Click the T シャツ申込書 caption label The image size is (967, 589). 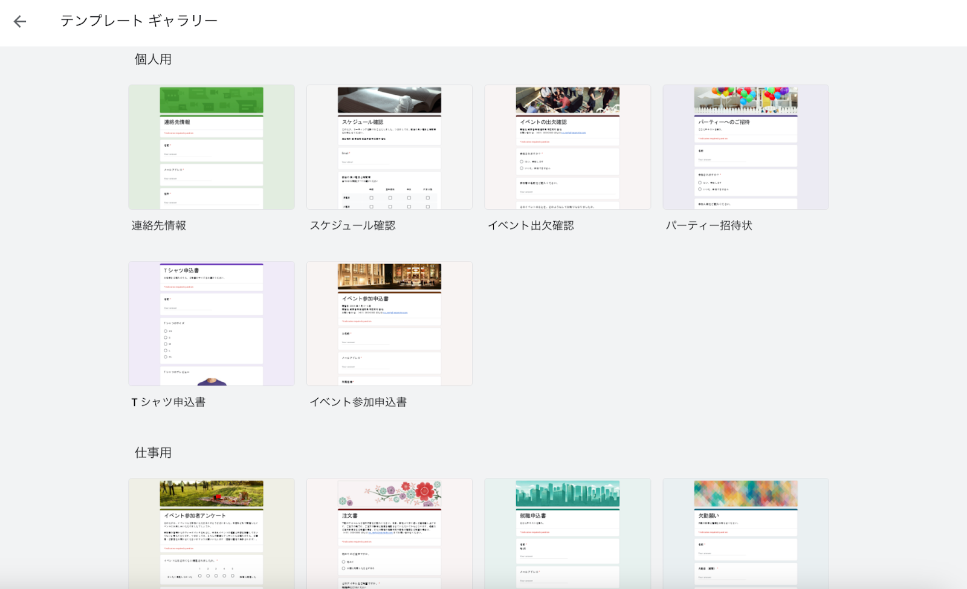point(169,402)
